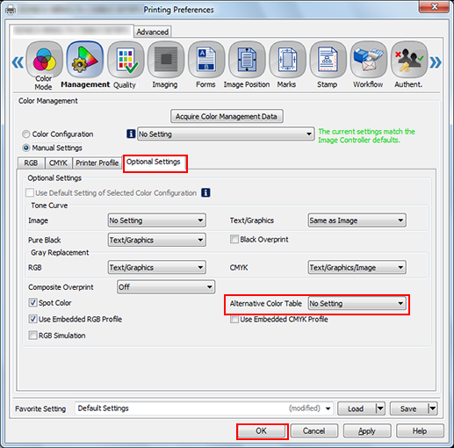Select the Image Position icon
Image resolution: width=454 pixels, height=448 pixels.
247,60
